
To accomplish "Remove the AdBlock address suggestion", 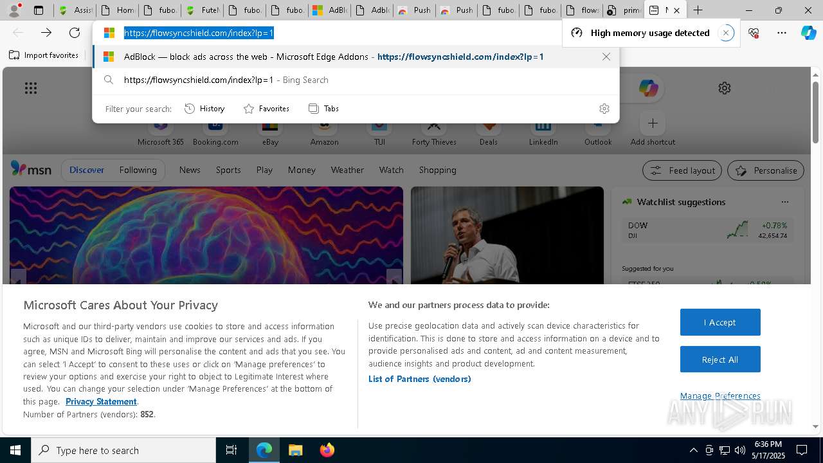I will point(606,57).
